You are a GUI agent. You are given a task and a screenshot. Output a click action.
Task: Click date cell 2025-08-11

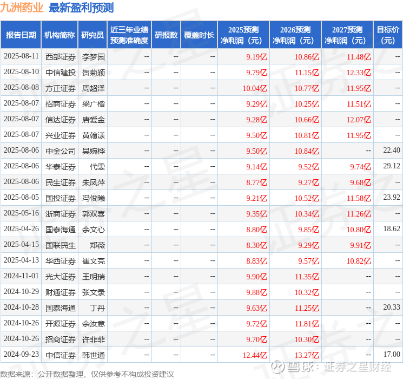pyautogui.click(x=21, y=56)
